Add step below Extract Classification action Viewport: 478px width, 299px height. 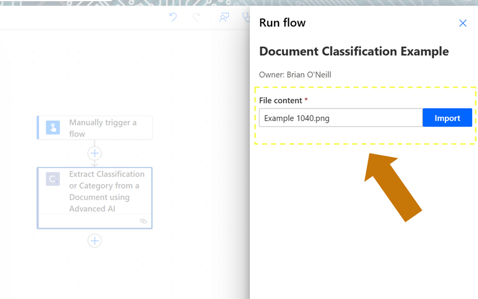click(94, 241)
